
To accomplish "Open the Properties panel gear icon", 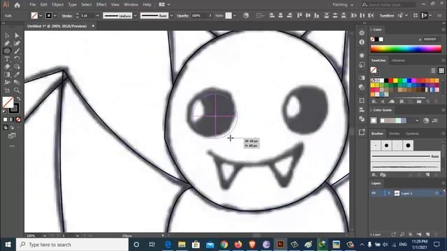I will coord(362,33).
